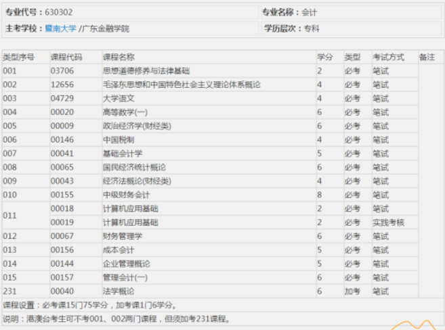
Task: Select course code 04729
Action: click(x=62, y=98)
